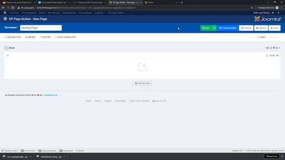Open the Материалы admin menu
This screenshot has width=285, height=160.
click(54, 13)
